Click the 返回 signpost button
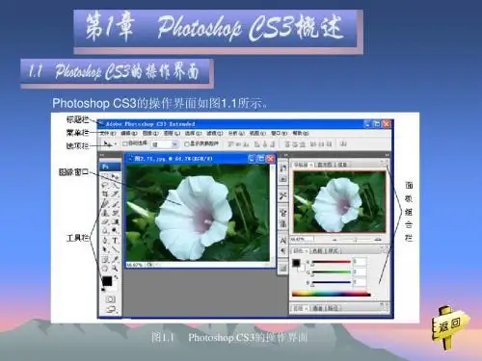Image resolution: width=482 pixels, height=361 pixels. [450, 326]
